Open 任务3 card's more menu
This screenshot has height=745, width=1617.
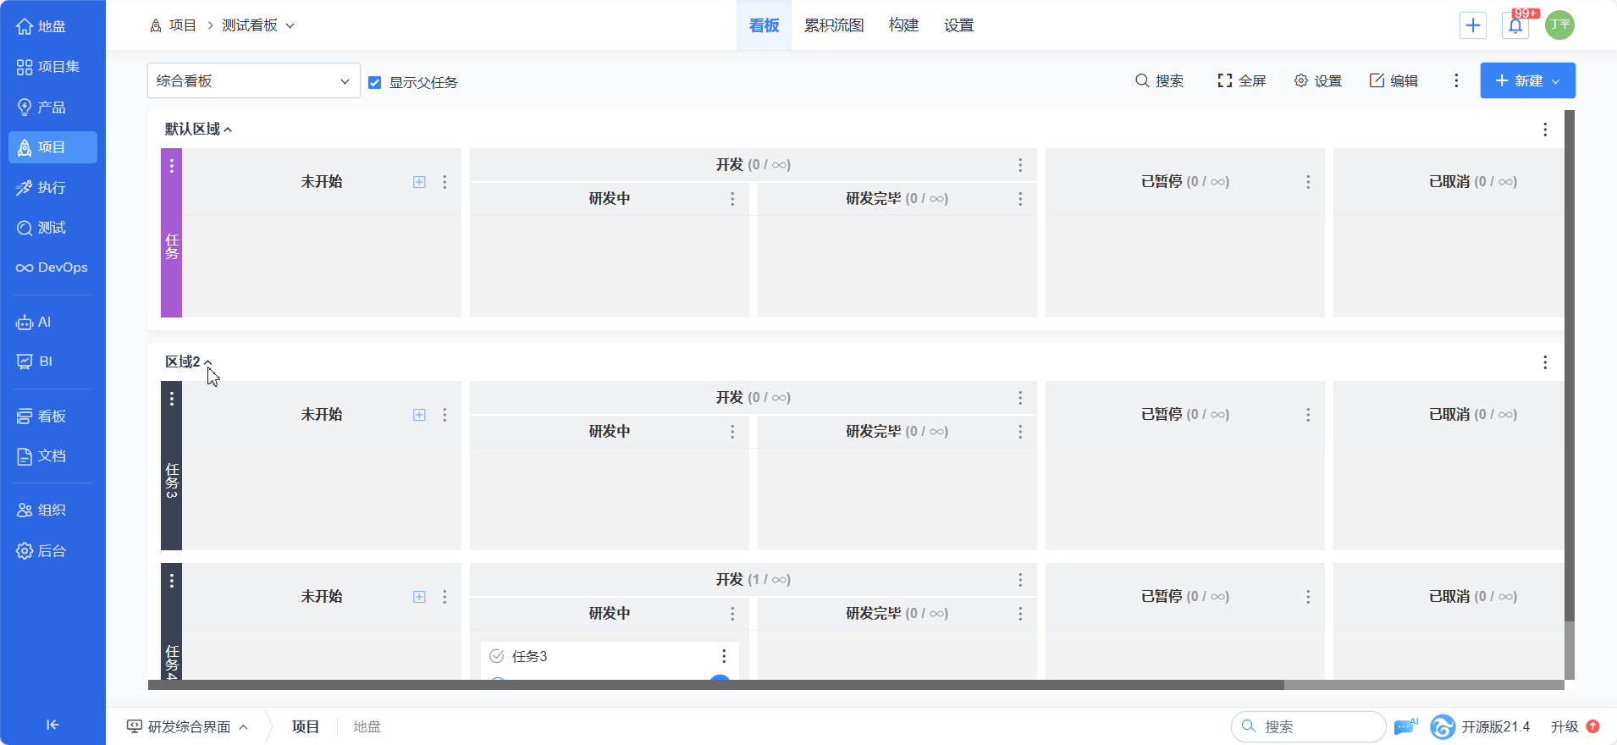[x=724, y=656]
